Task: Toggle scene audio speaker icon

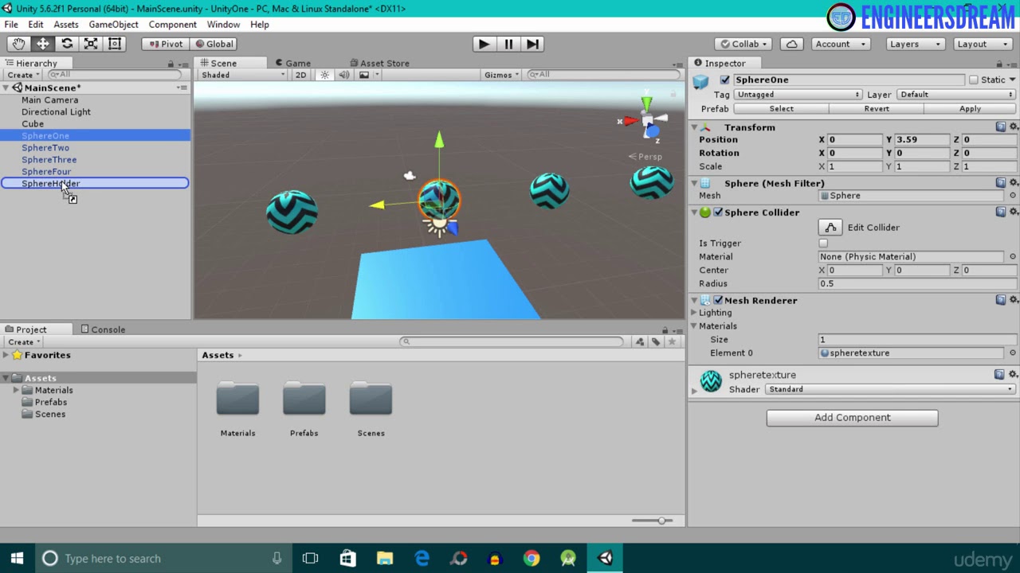Action: tap(344, 75)
